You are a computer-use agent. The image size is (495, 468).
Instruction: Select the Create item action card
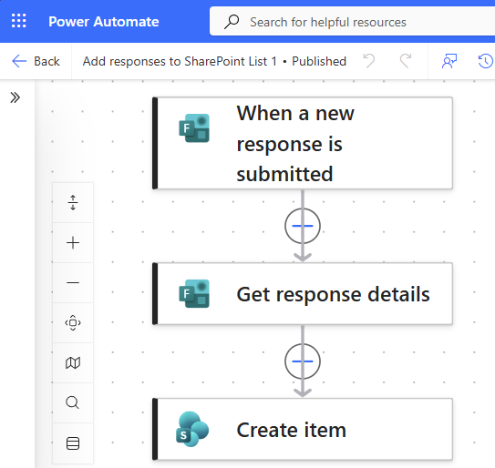click(x=303, y=429)
